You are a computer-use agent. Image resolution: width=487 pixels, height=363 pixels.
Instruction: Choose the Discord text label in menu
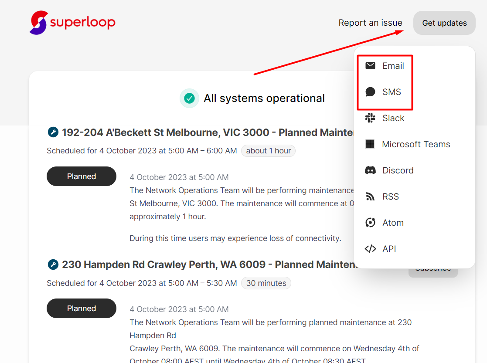click(398, 170)
